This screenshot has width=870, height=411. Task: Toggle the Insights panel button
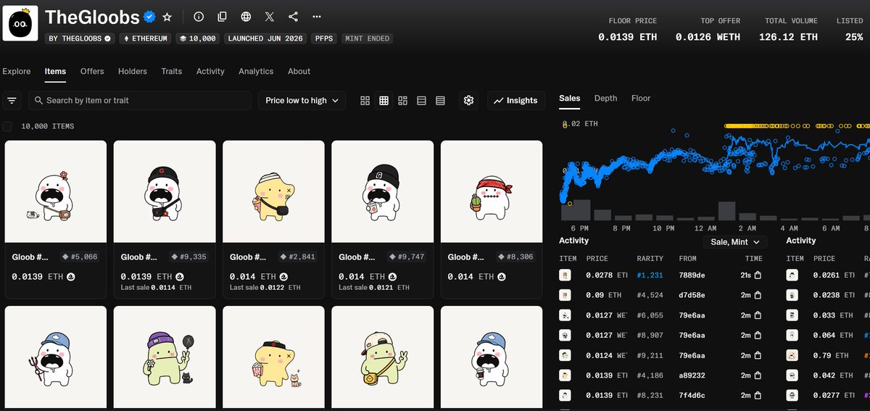click(x=516, y=101)
